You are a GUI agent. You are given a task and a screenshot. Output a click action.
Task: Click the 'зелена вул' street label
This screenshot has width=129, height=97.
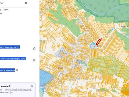(125, 27)
